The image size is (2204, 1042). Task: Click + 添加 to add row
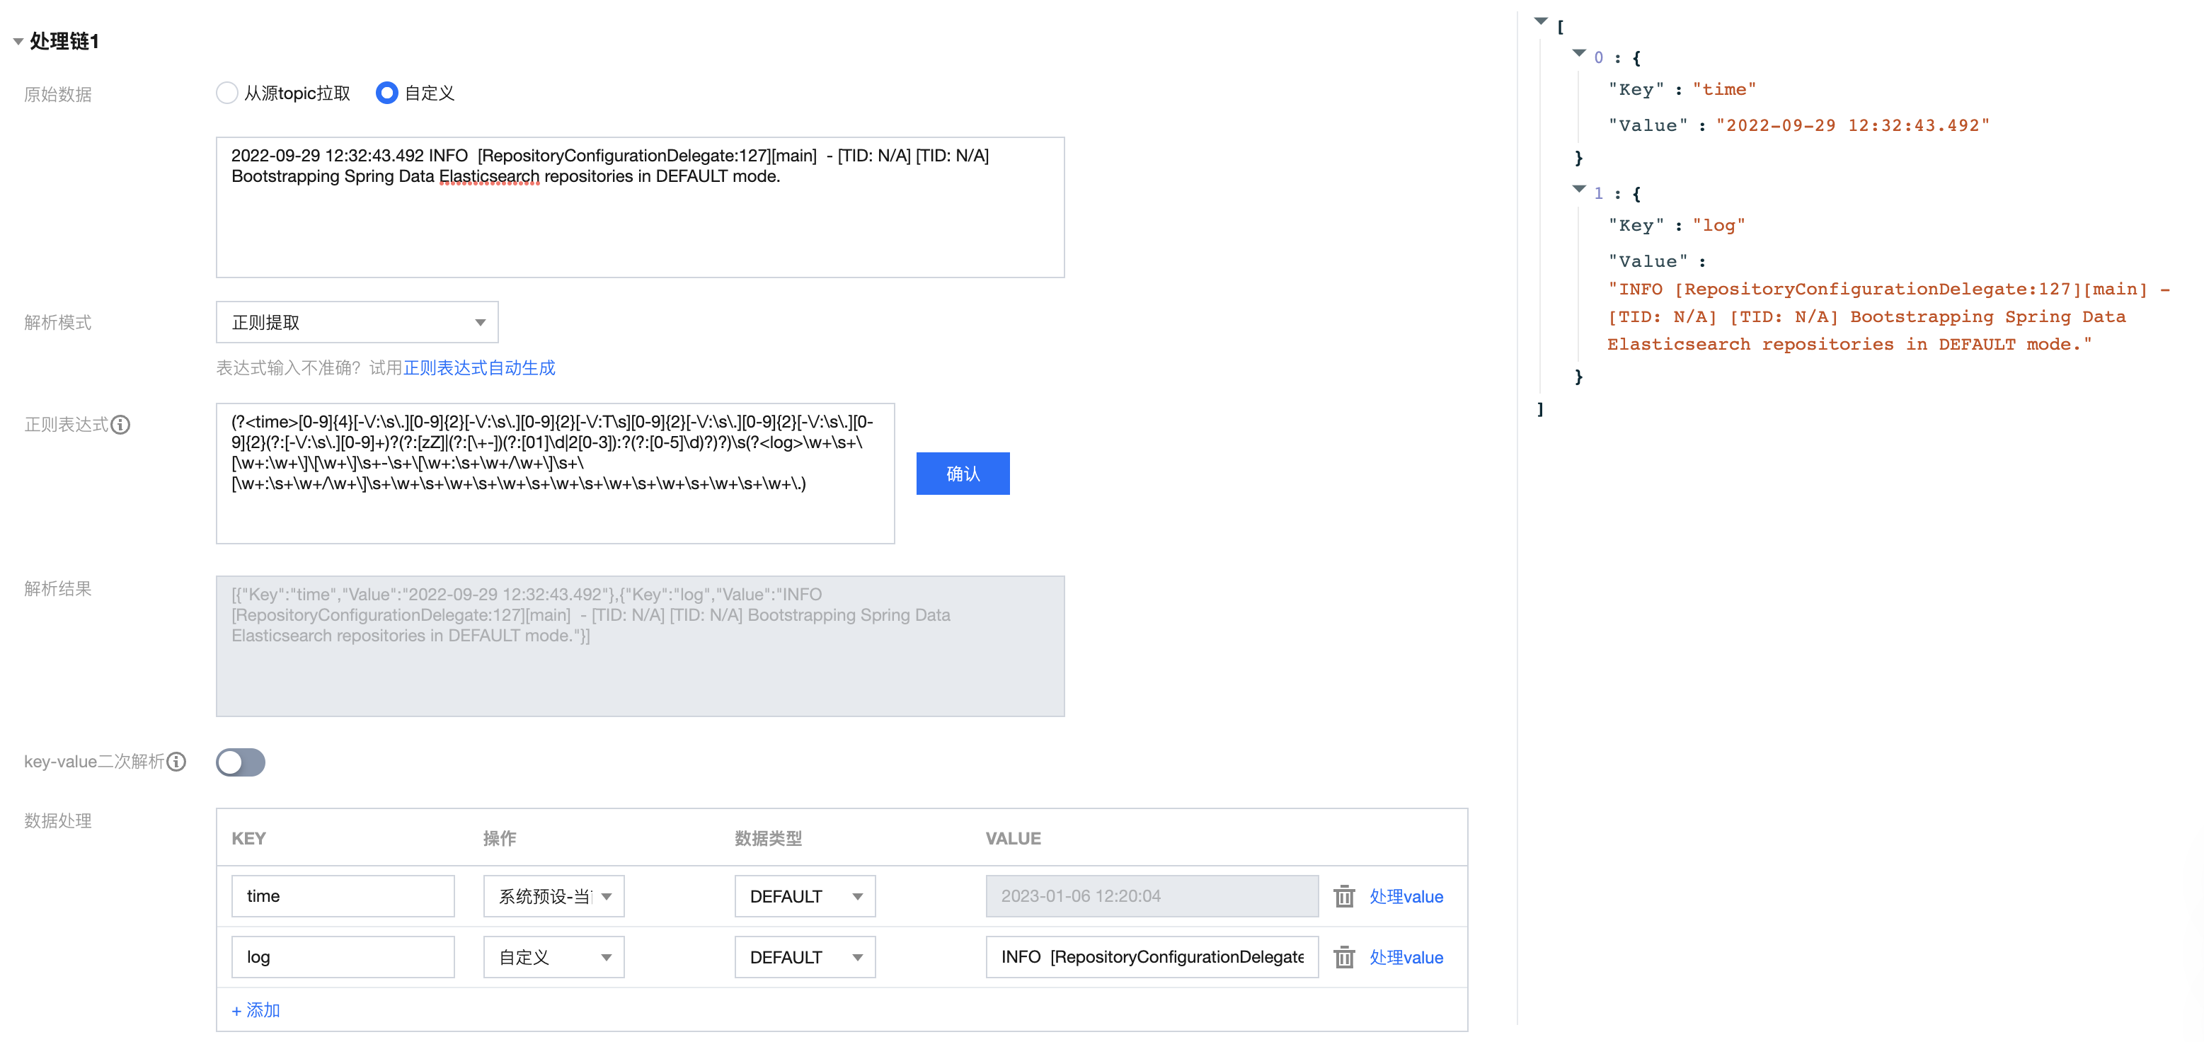256,1009
